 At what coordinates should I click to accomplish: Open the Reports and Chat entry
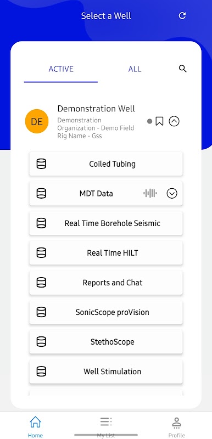106,283
